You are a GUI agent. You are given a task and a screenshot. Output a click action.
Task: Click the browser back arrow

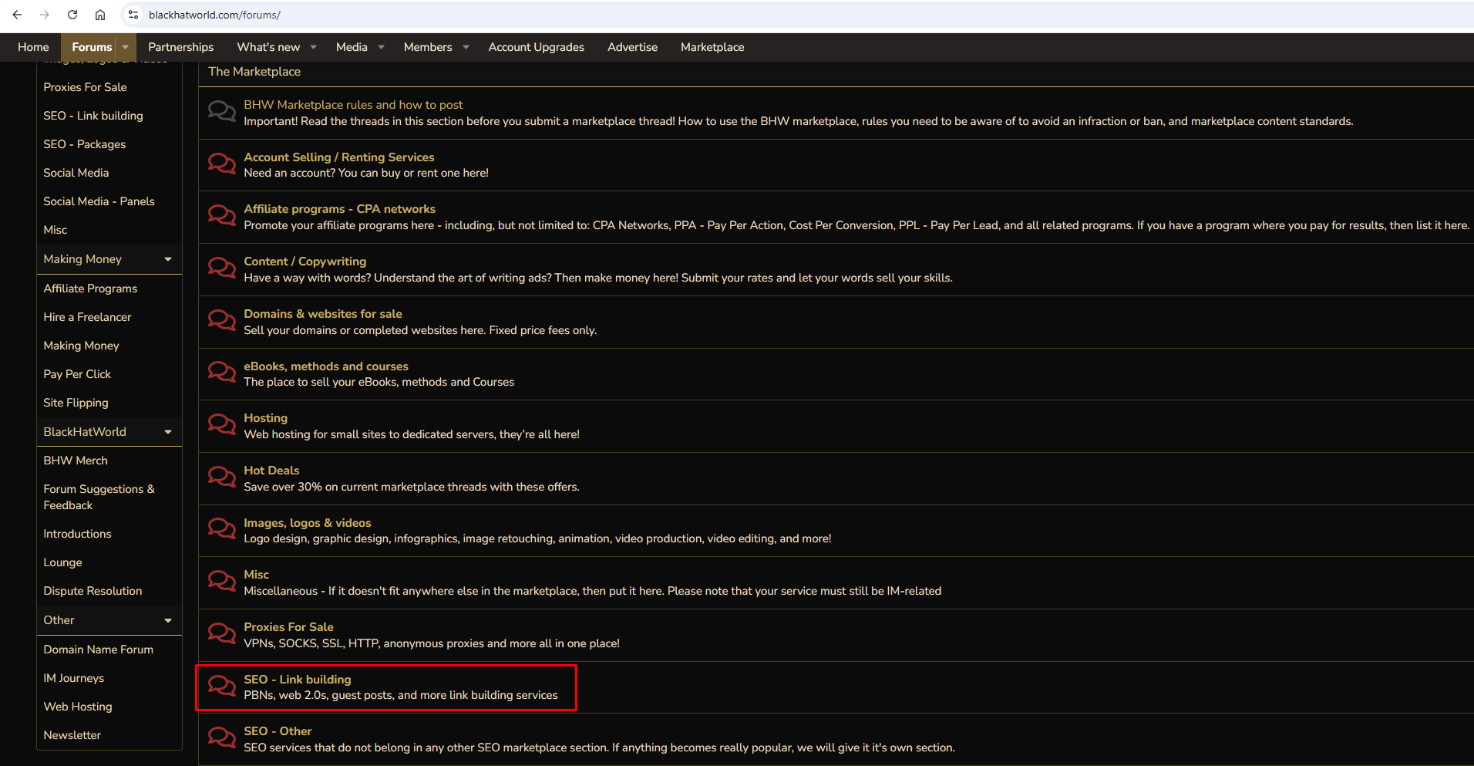pyautogui.click(x=17, y=15)
